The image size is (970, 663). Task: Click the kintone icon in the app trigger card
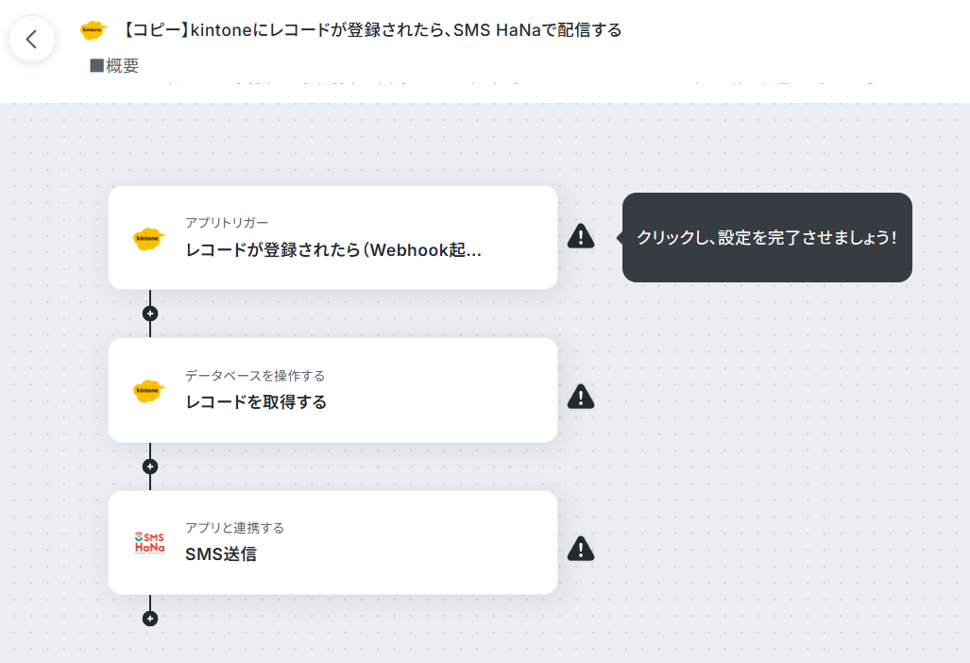point(149,238)
